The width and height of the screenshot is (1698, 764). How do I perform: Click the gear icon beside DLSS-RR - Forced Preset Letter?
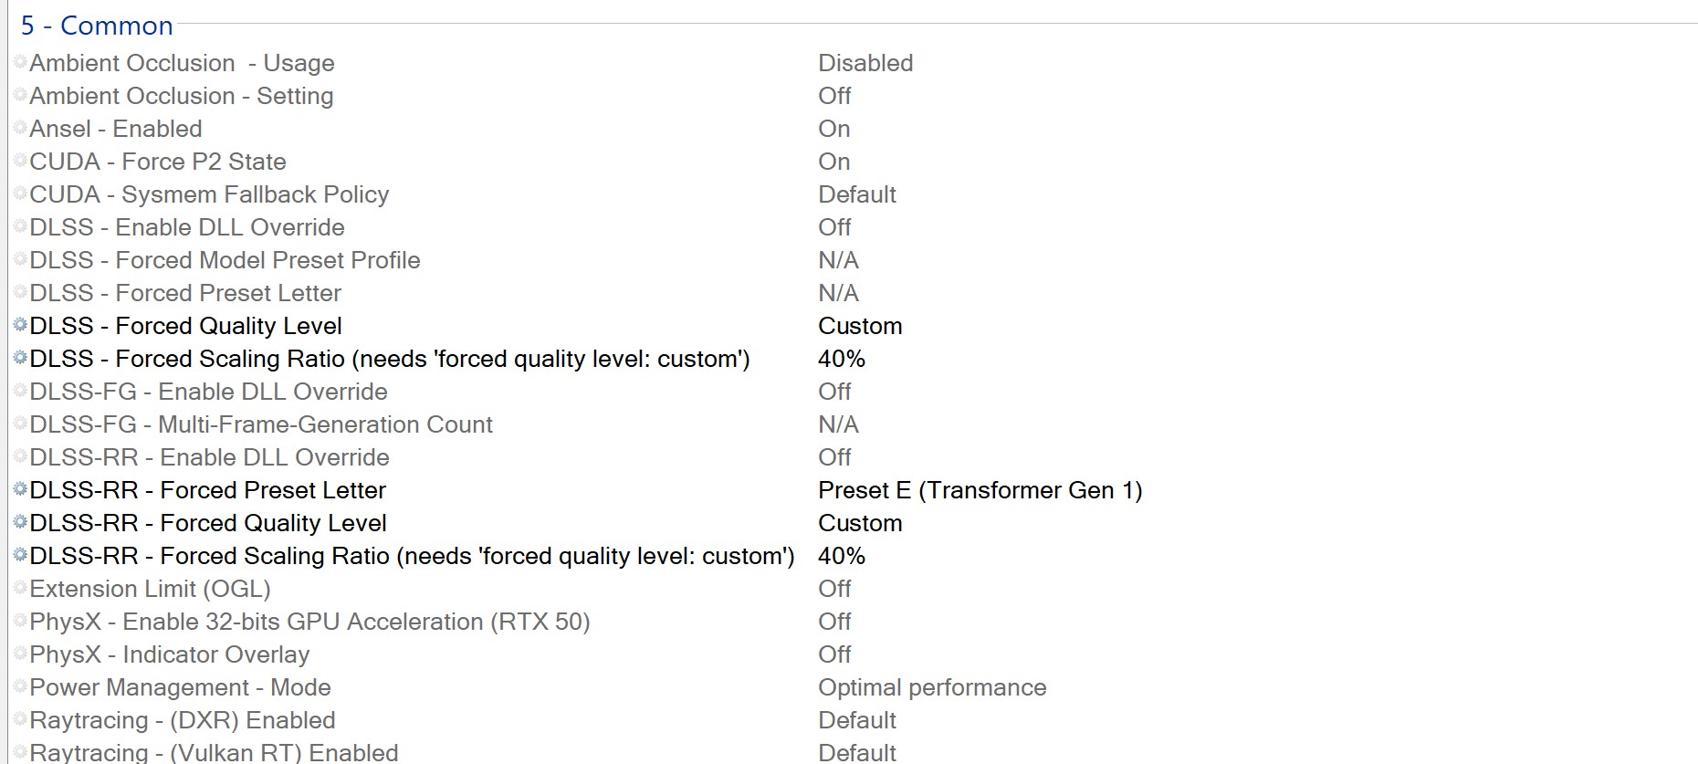click(x=20, y=489)
